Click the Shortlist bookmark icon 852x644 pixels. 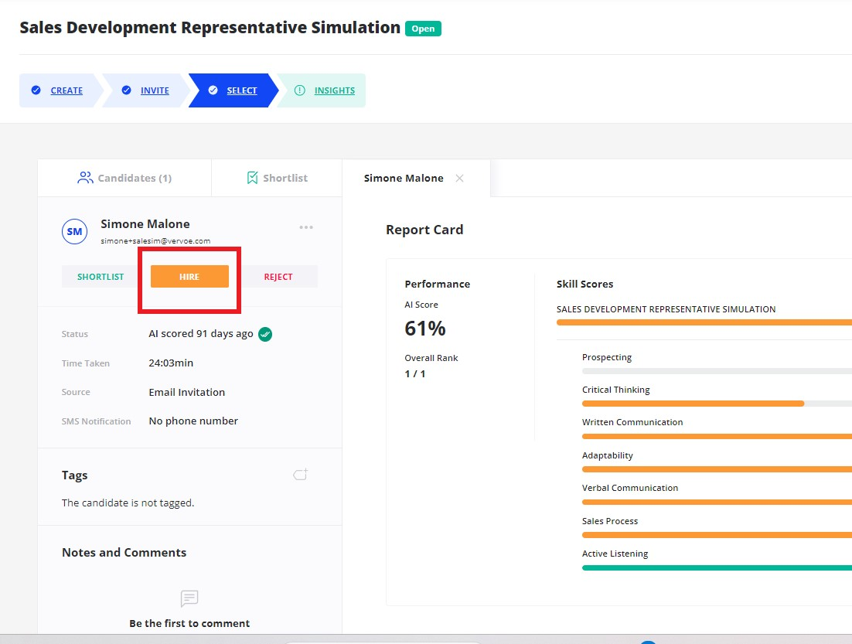point(252,178)
